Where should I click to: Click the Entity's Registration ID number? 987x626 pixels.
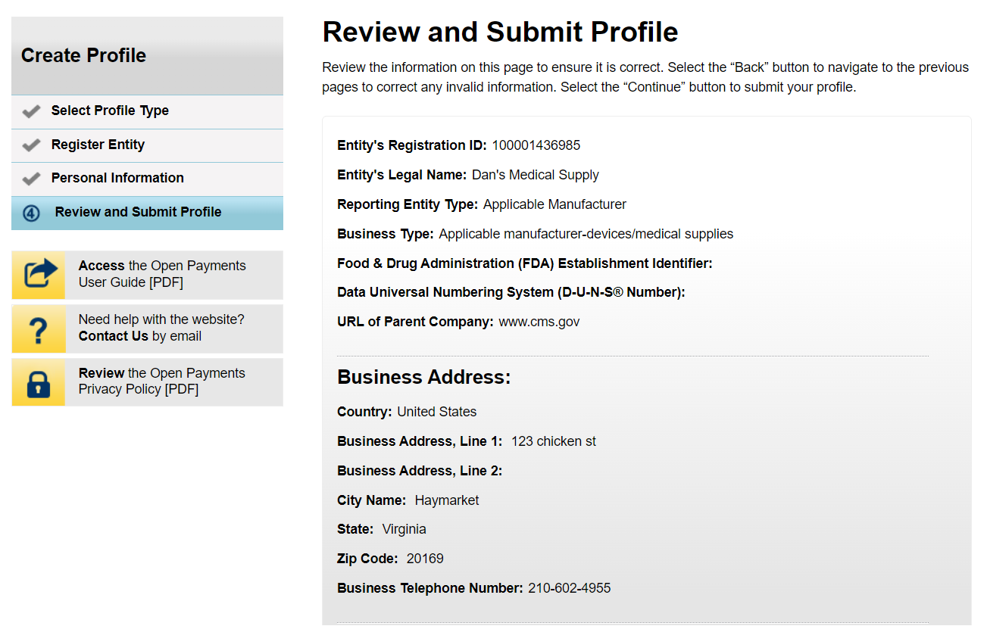536,145
